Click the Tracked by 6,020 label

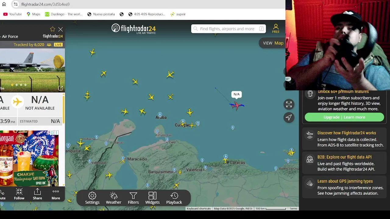click(29, 44)
